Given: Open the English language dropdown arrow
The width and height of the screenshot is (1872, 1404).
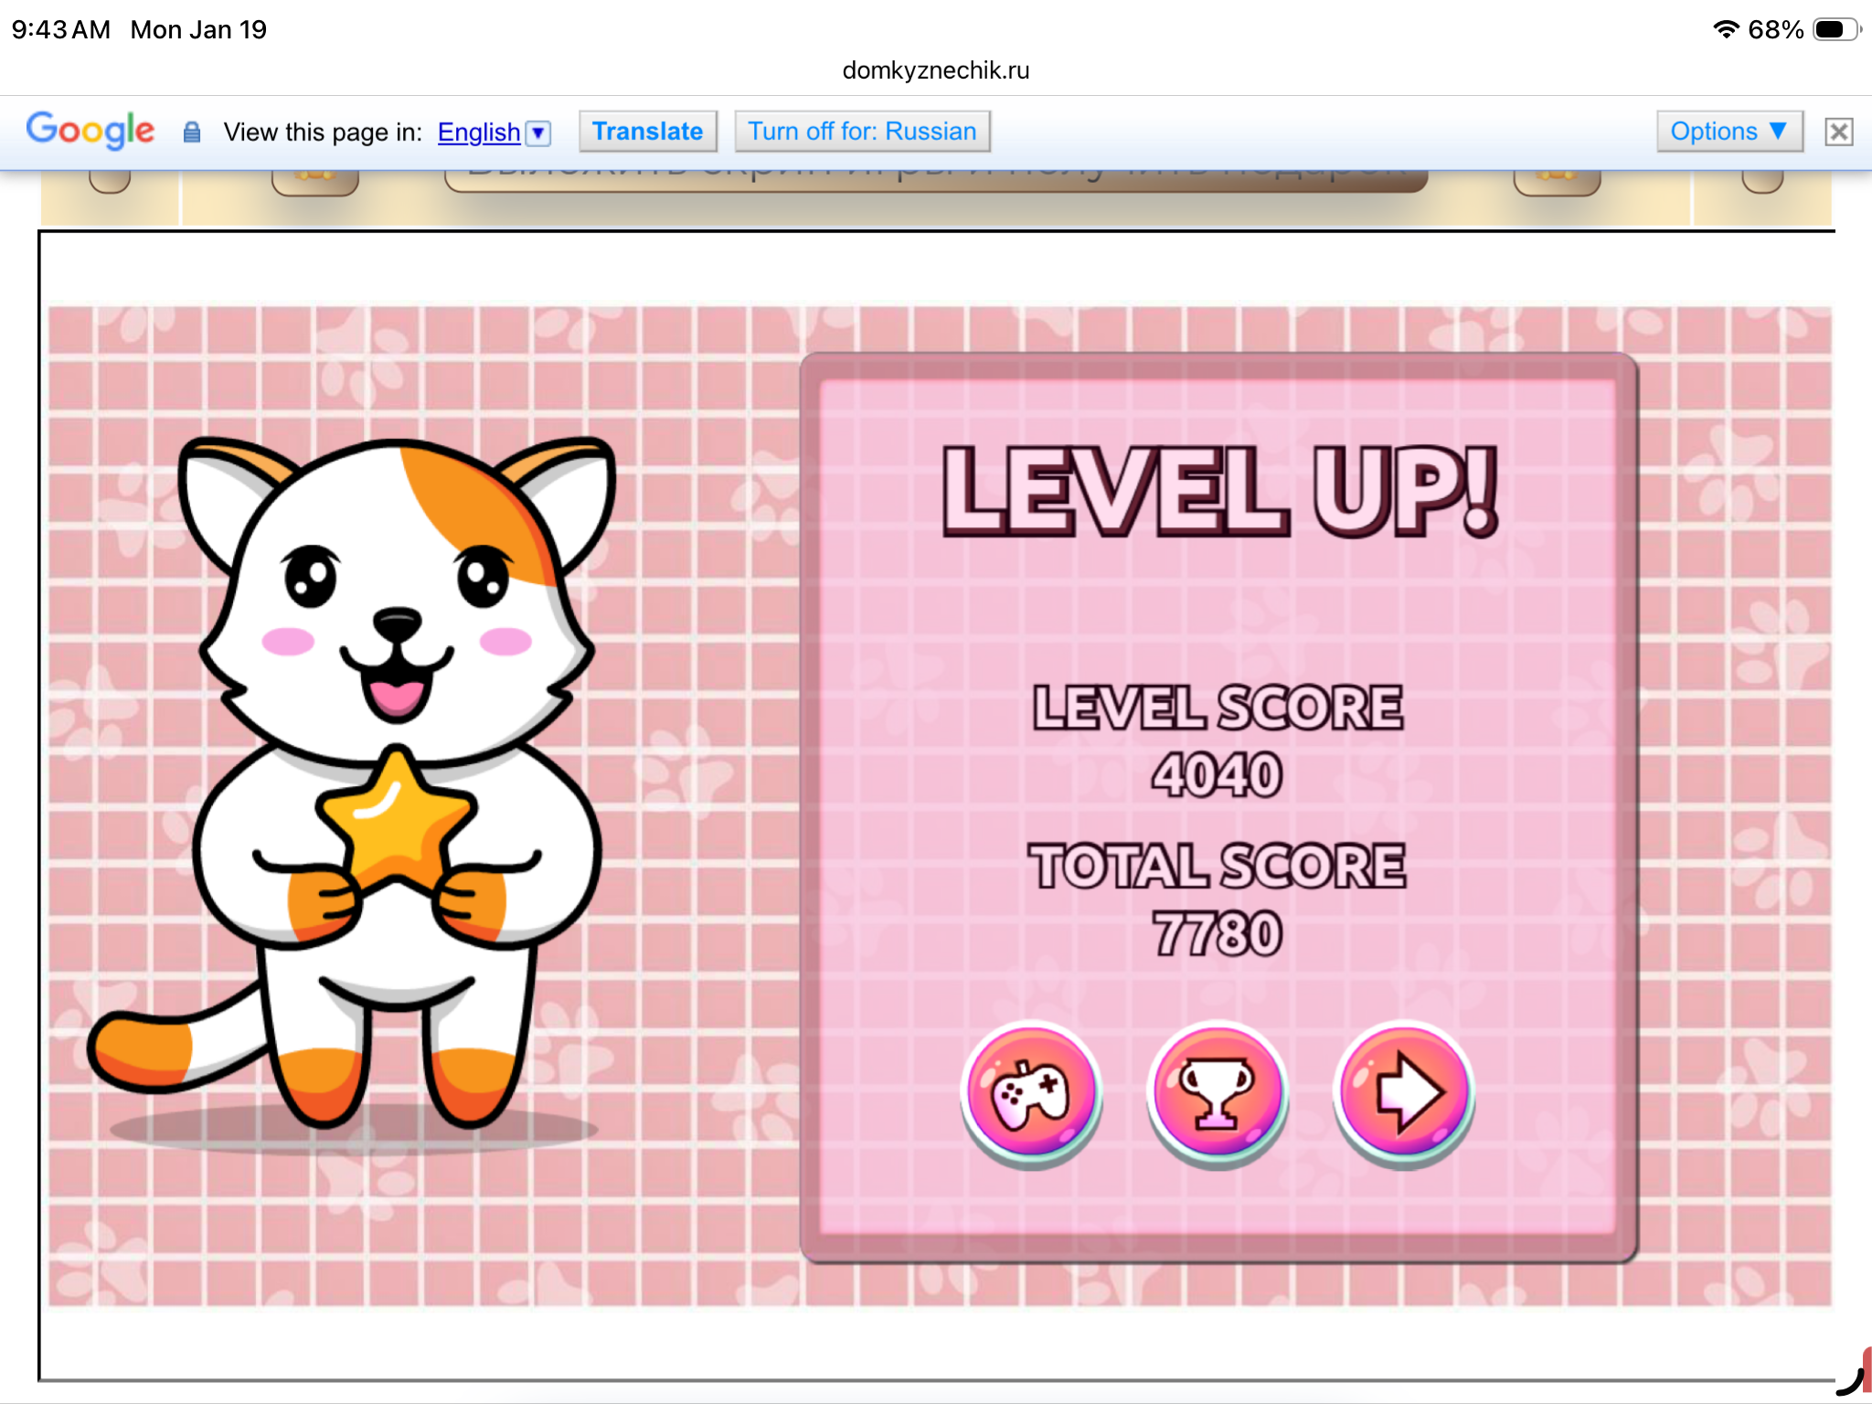Looking at the screenshot, I should [539, 133].
